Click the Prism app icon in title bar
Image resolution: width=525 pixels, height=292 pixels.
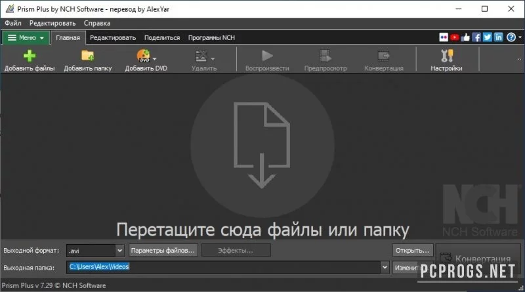10,9
